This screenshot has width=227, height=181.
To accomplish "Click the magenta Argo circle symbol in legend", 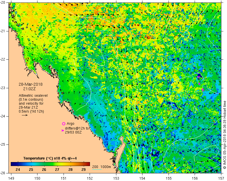I will [x=64, y=124].
